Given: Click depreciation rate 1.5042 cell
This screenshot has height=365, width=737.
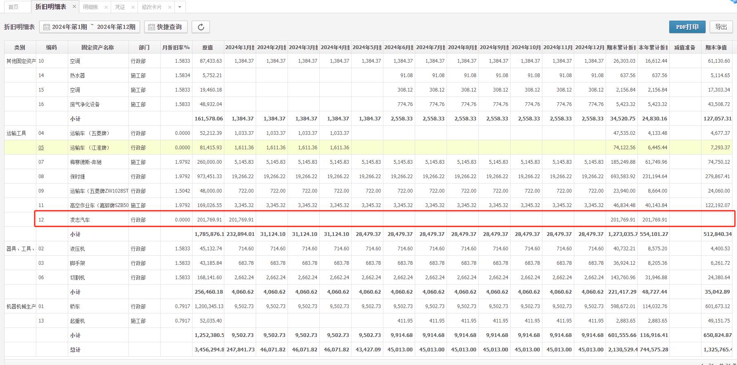Looking at the screenshot, I should 182,191.
